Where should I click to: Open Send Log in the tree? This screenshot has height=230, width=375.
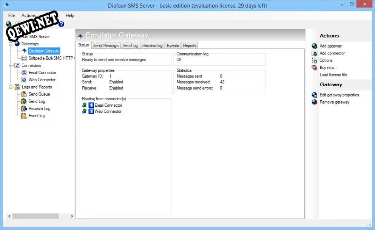pos(37,101)
